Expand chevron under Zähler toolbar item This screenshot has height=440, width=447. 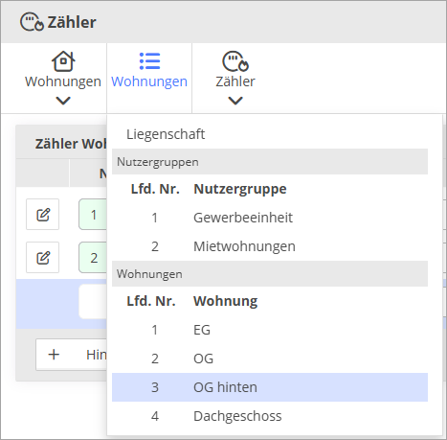click(x=235, y=101)
